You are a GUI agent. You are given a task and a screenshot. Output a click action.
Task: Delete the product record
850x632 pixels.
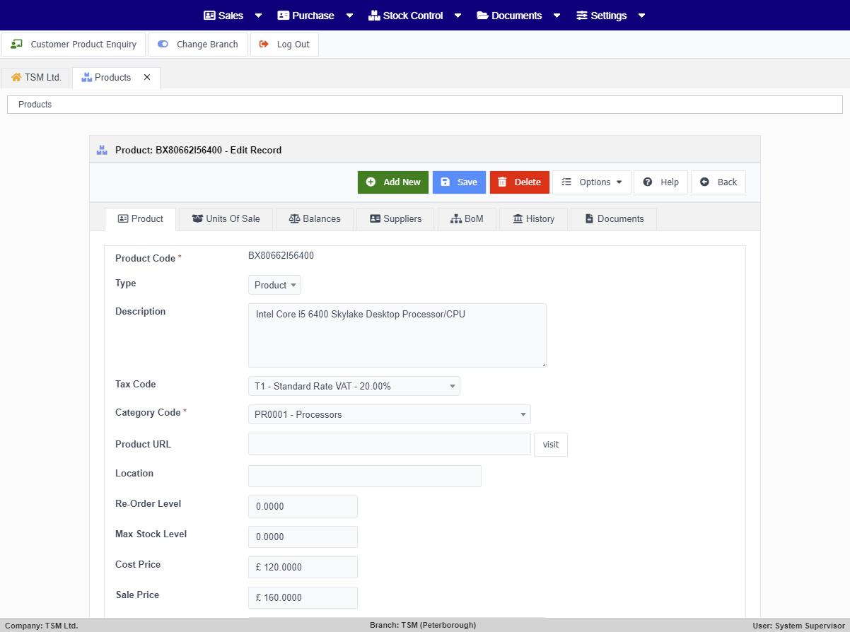click(x=520, y=182)
